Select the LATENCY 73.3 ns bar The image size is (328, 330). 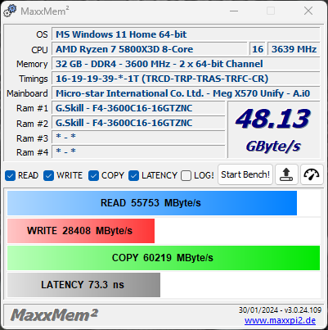pos(83,285)
